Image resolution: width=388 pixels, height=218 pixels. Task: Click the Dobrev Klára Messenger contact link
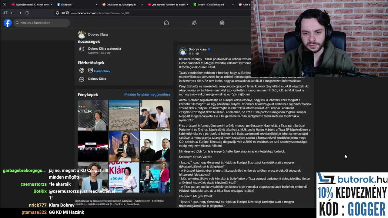click(97, 79)
